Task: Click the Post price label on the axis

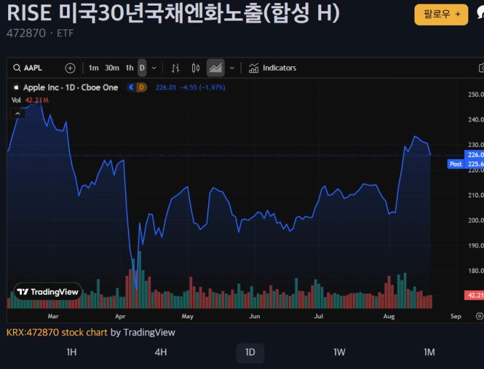Action: coord(456,164)
